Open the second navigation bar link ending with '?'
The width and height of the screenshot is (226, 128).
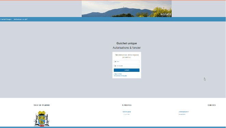[x=21, y=19]
